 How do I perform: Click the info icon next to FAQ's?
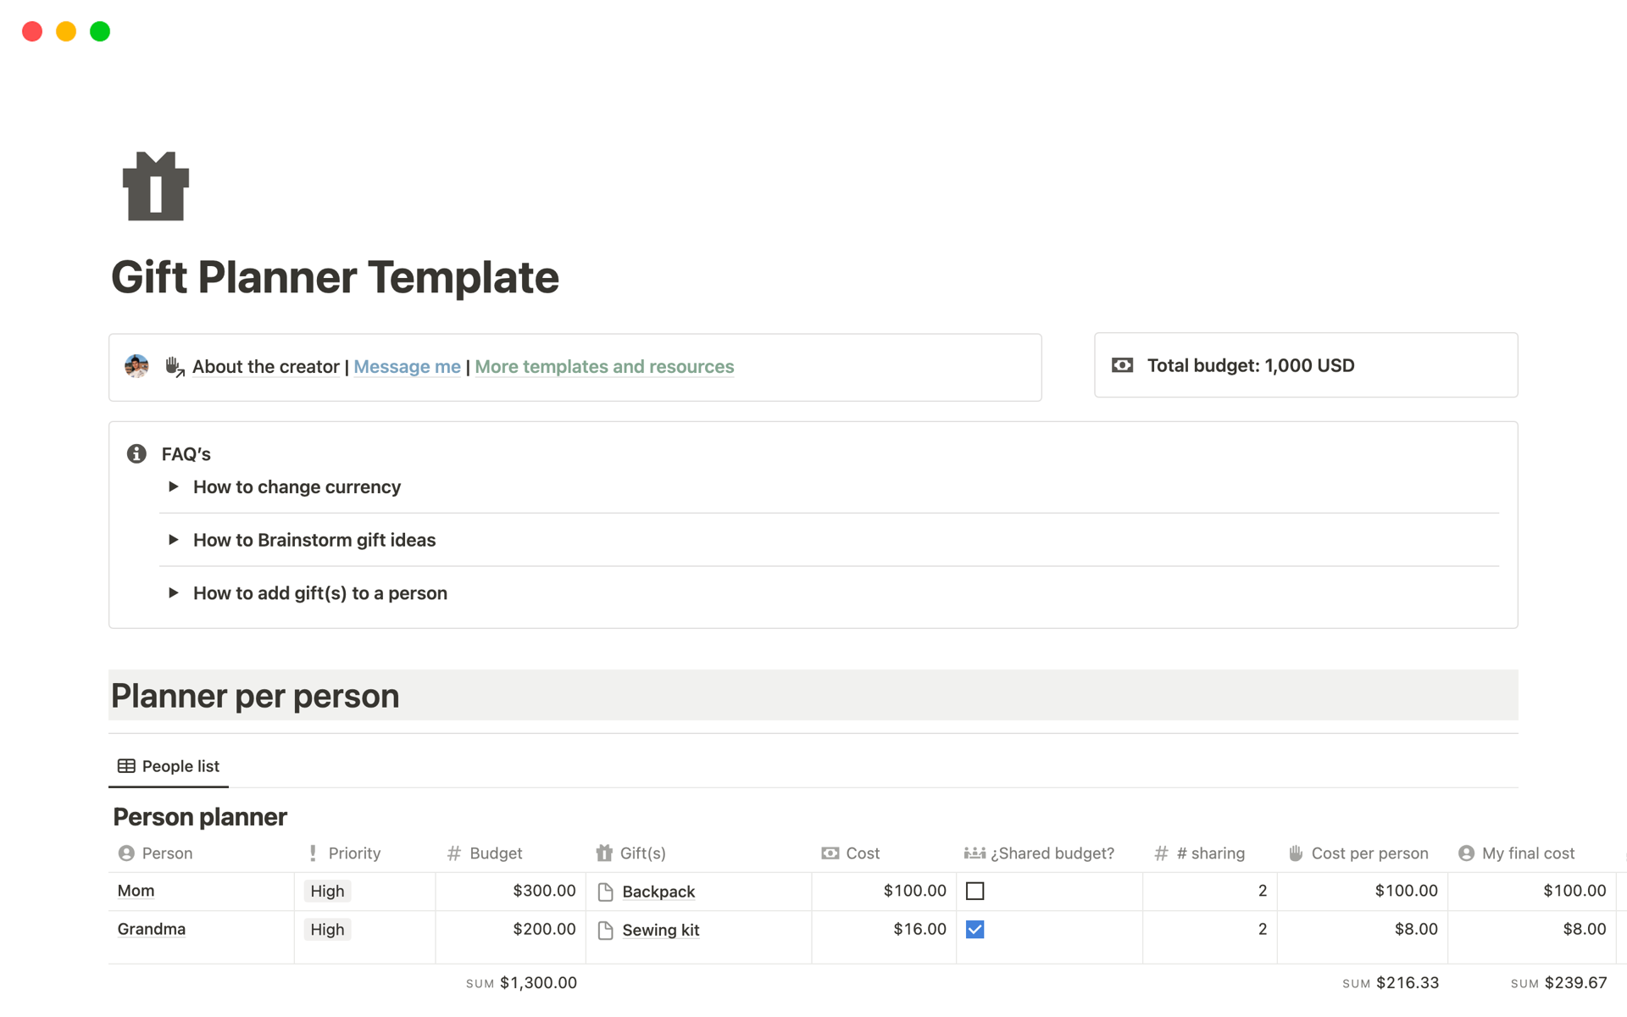pyautogui.click(x=136, y=453)
